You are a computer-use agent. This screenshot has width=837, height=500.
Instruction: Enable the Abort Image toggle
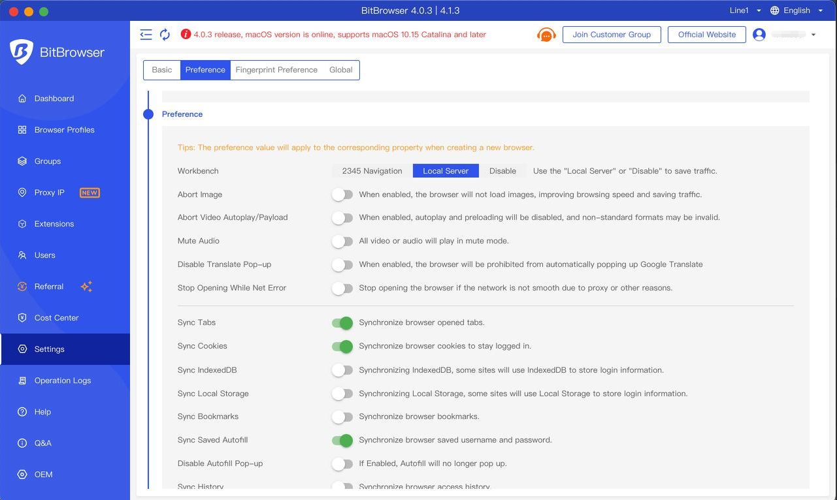coord(342,195)
